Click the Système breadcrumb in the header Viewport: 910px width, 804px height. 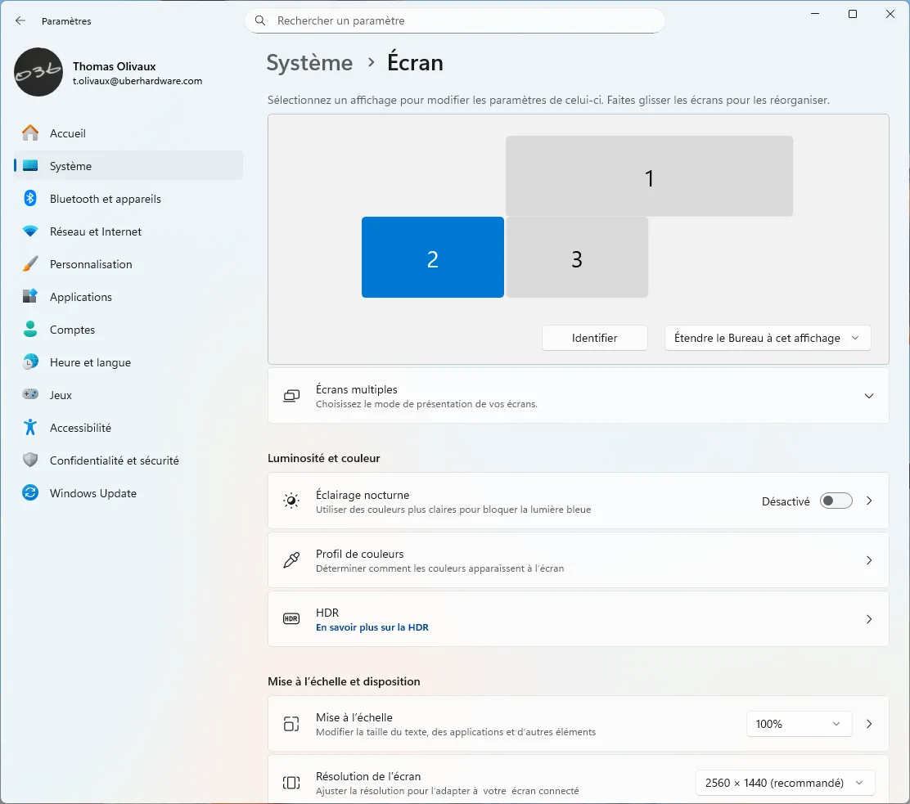pos(309,63)
